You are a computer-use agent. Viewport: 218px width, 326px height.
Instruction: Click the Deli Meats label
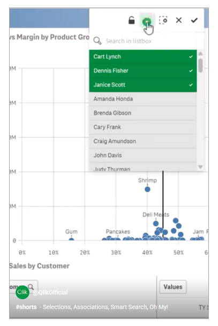click(x=156, y=215)
